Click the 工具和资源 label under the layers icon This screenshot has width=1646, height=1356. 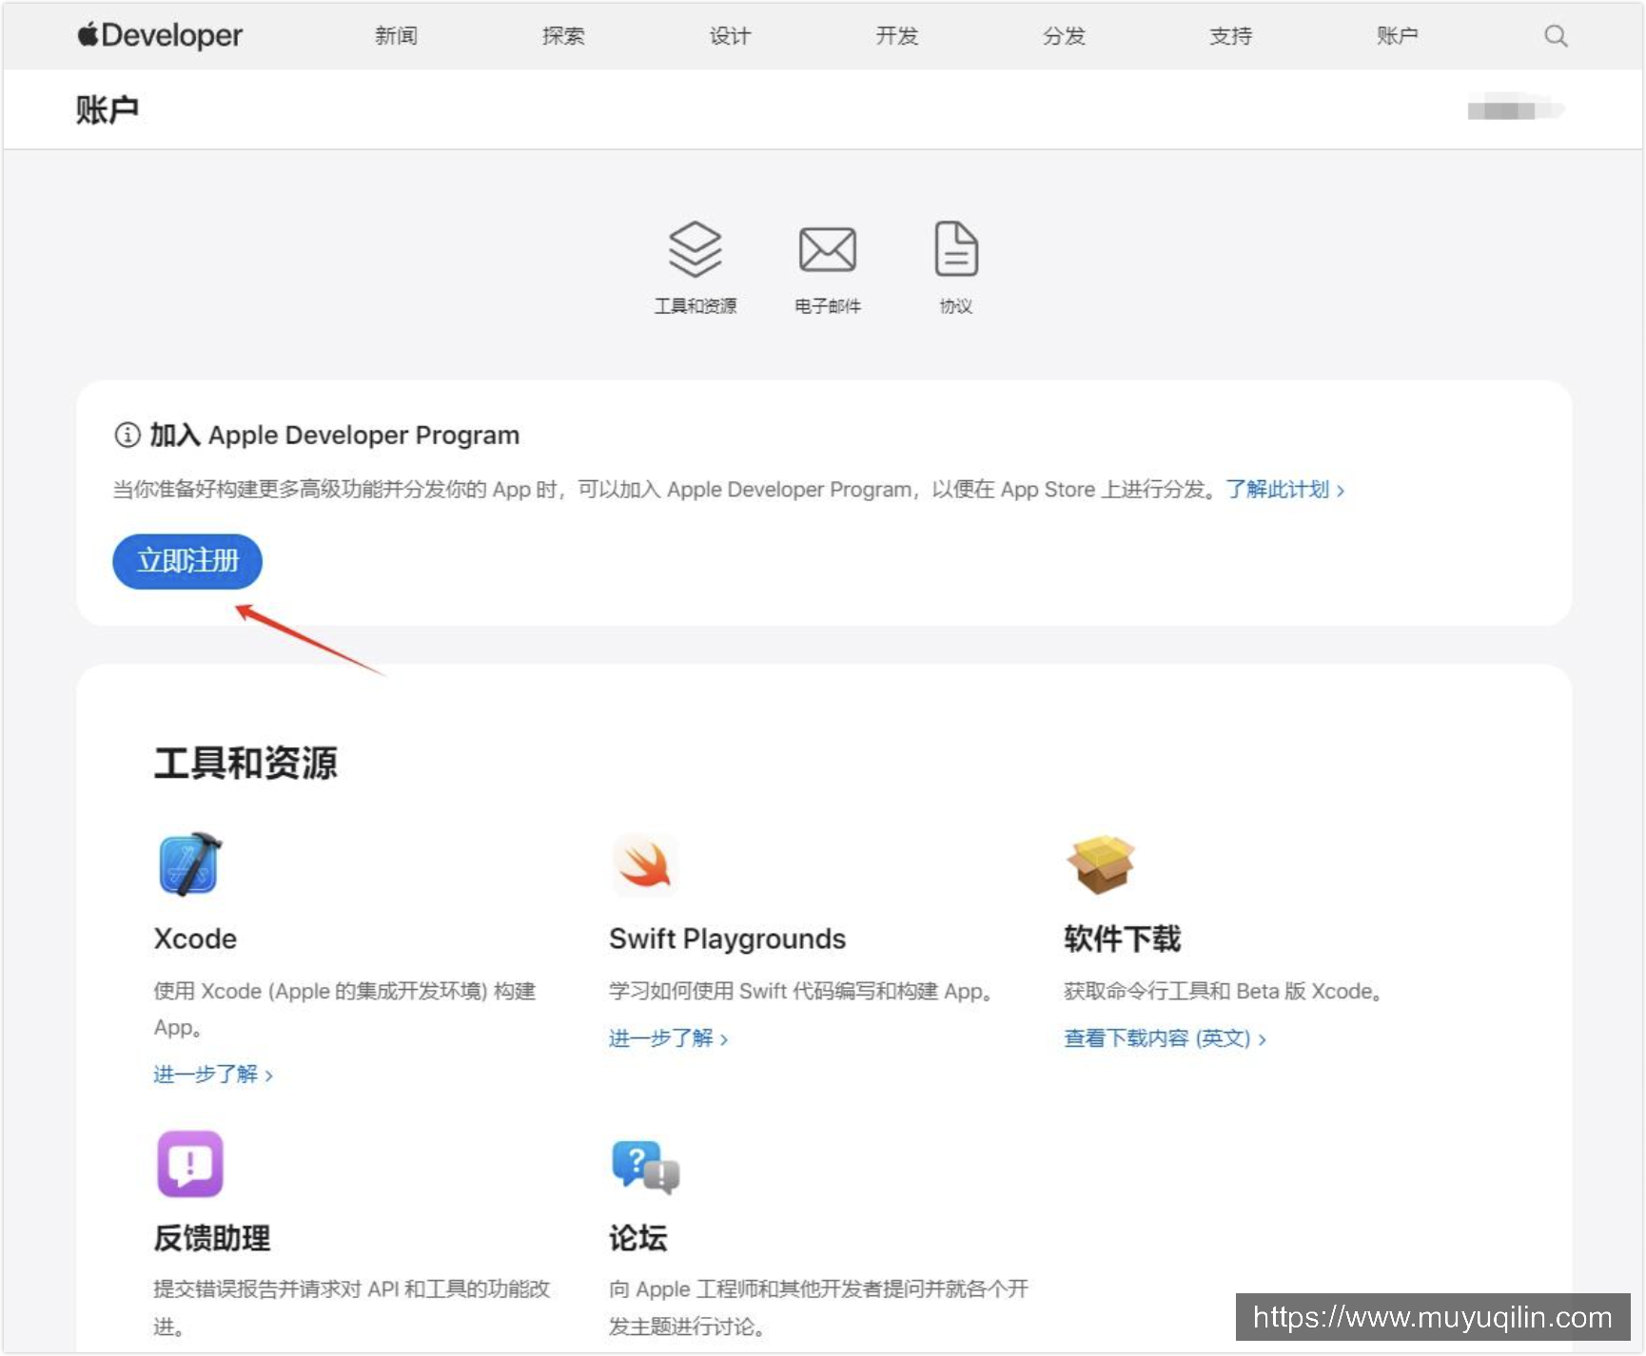[x=695, y=306]
